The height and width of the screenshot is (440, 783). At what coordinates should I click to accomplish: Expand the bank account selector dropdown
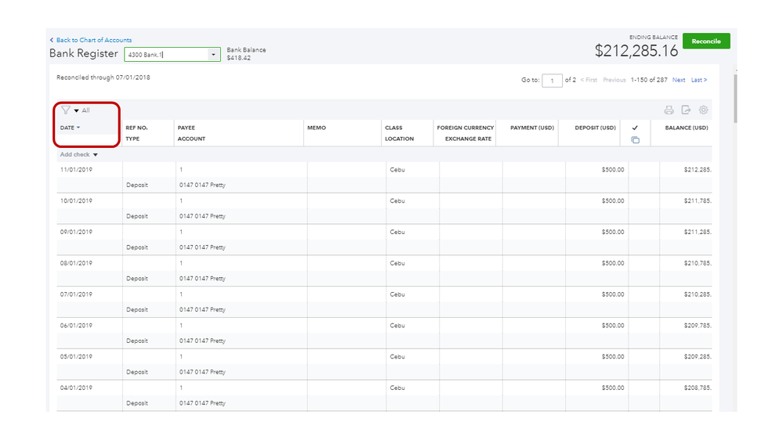[213, 55]
